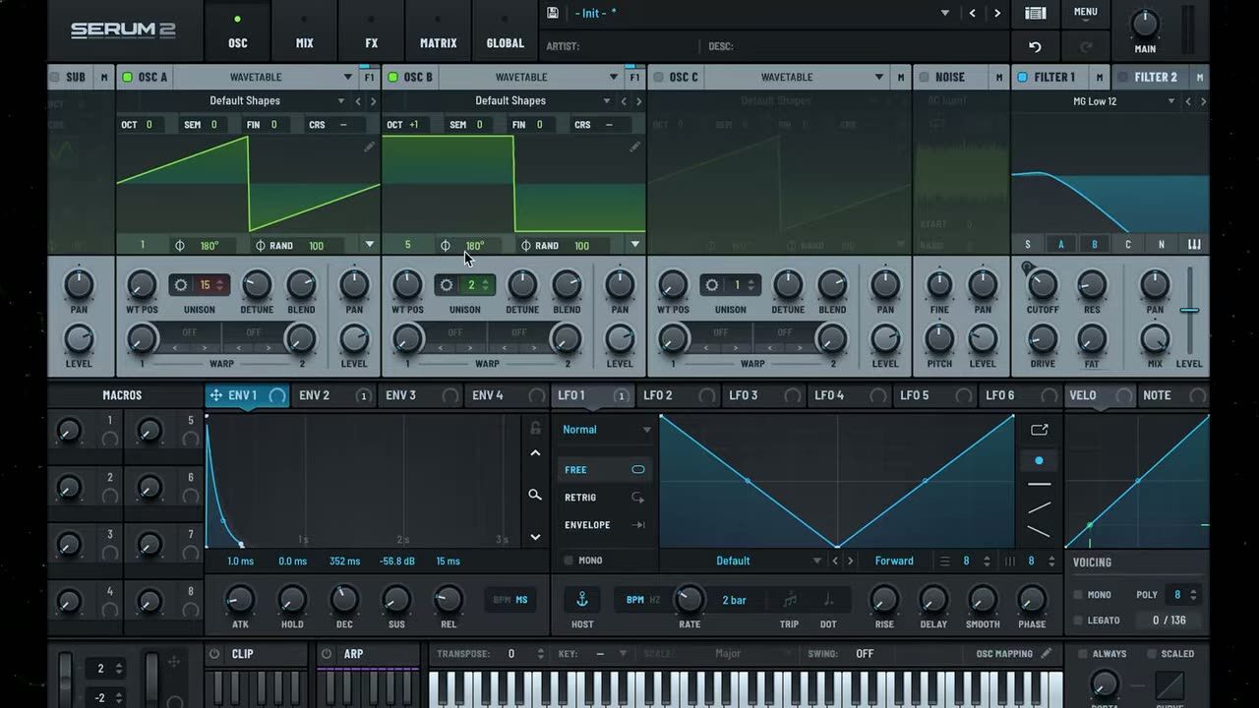Open OSC C unison settings gear

712,285
